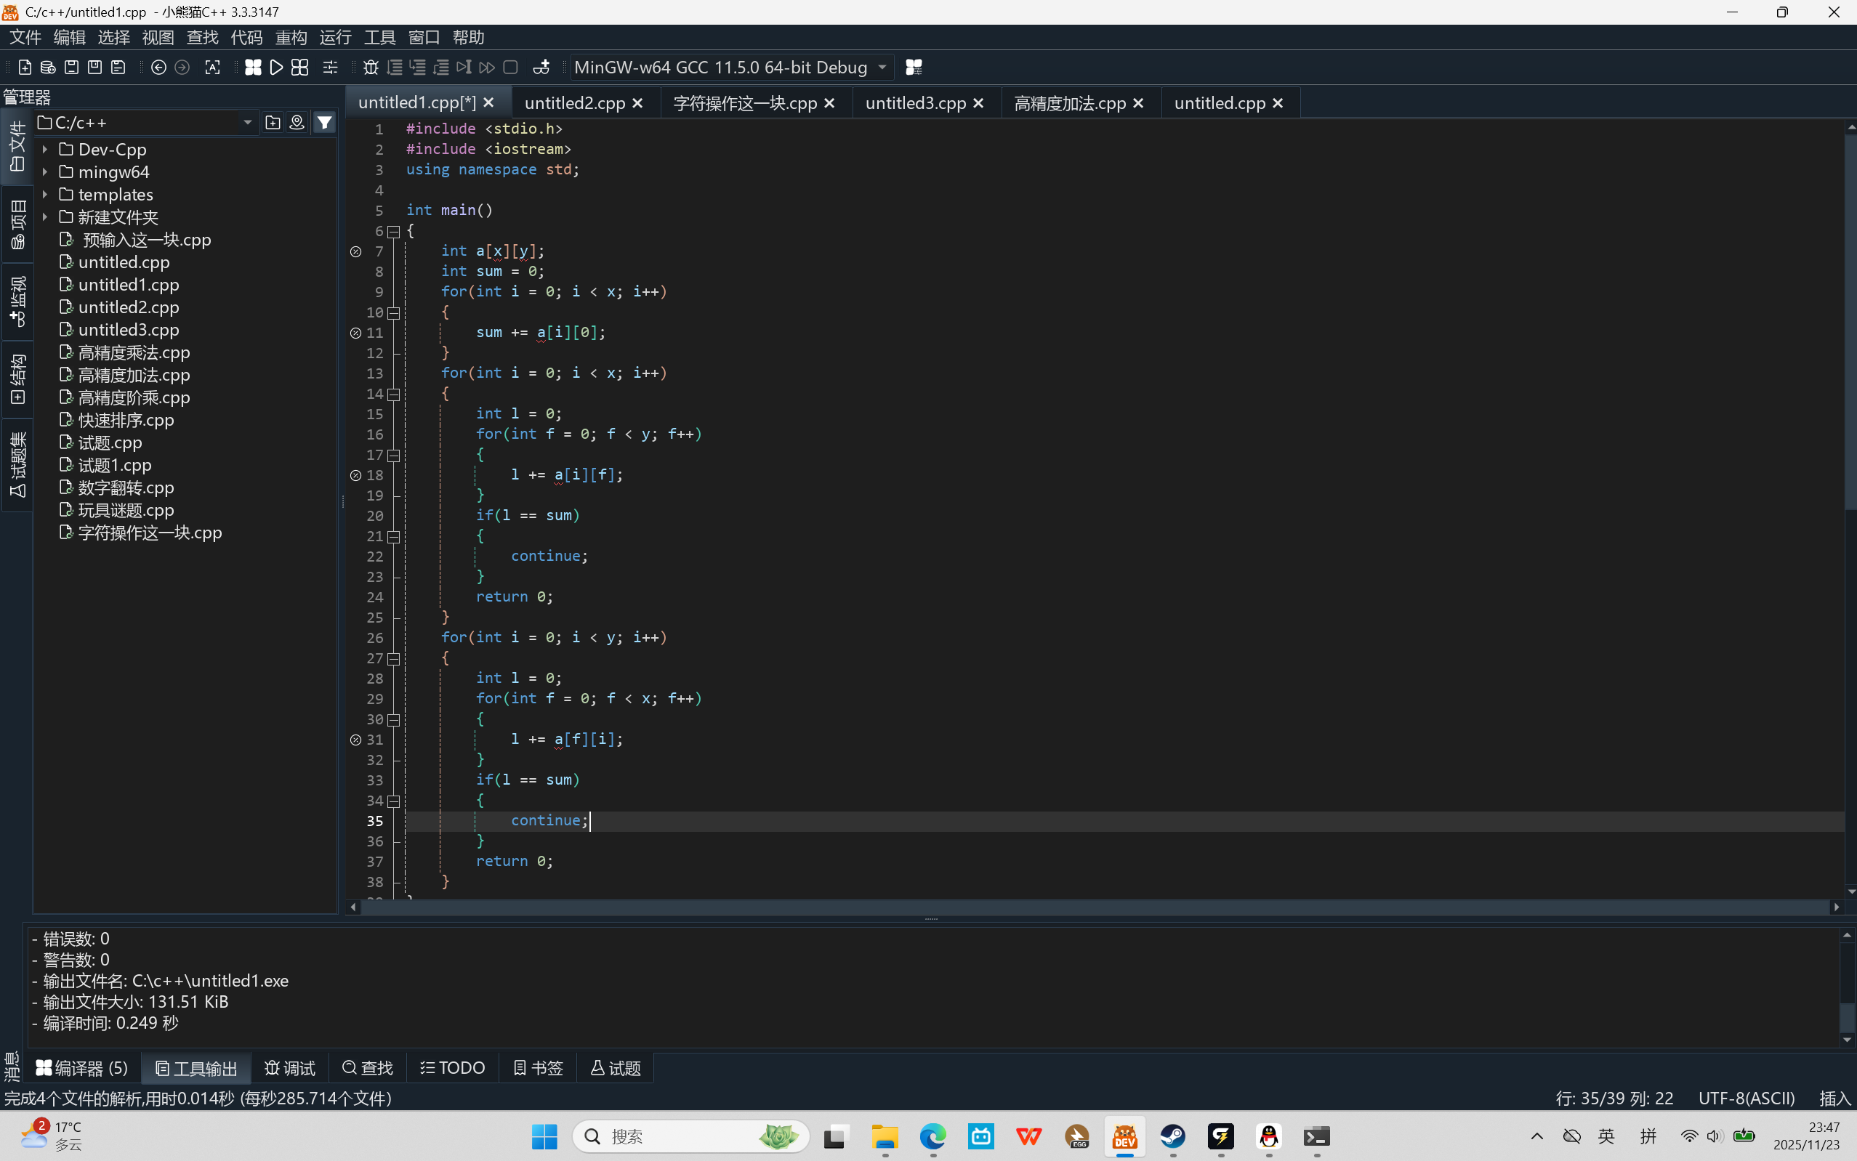Open the 调试 bottom panel tab

point(289,1068)
